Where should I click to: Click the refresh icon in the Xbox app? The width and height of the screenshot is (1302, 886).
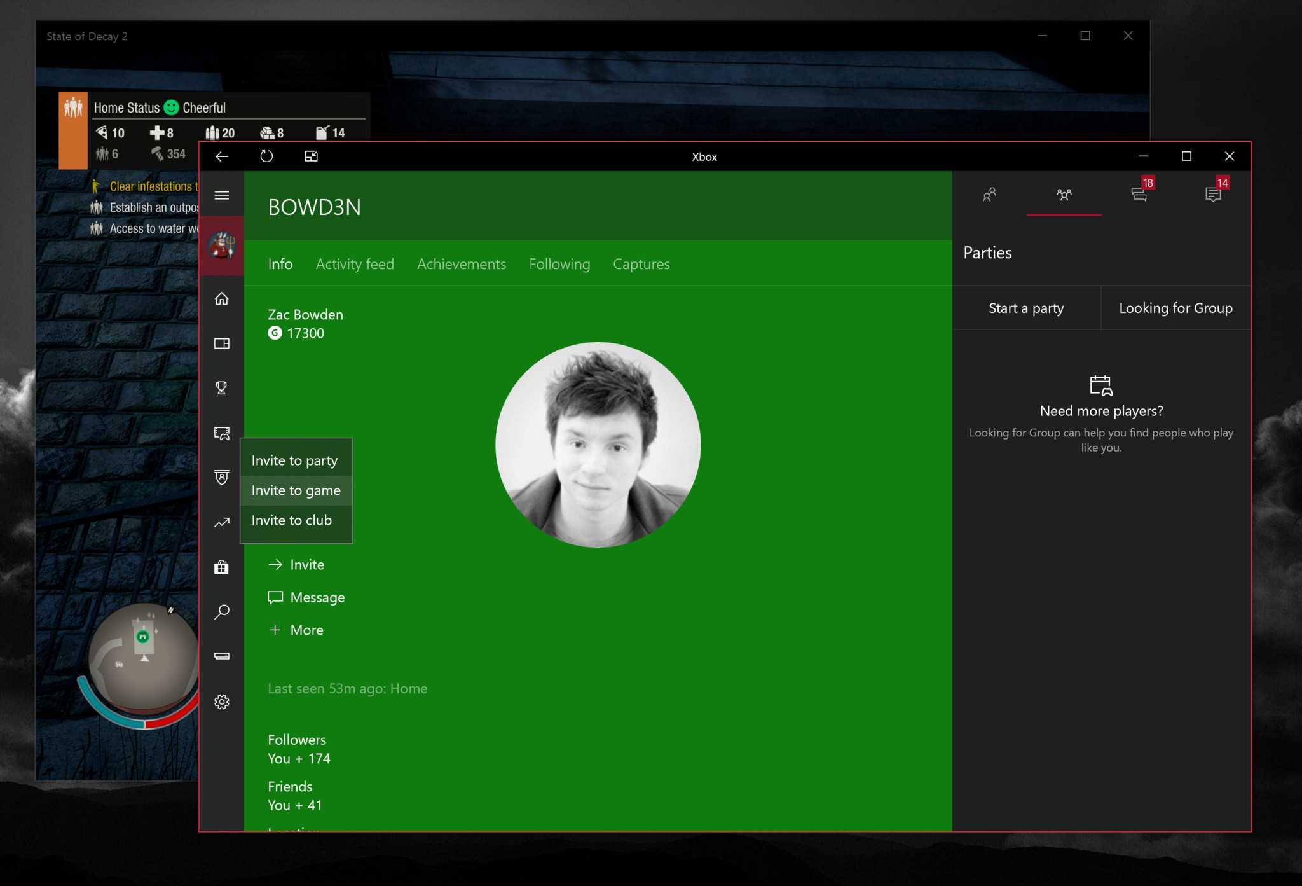[266, 156]
